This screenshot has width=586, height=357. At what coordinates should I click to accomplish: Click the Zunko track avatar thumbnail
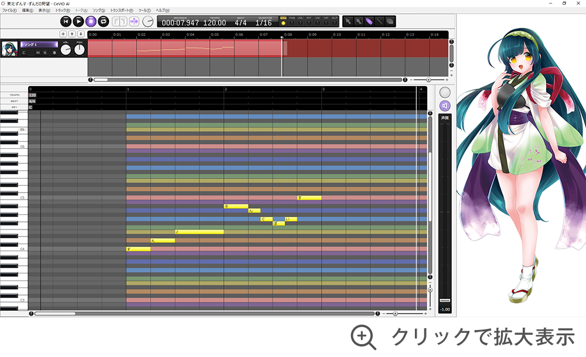click(10, 49)
